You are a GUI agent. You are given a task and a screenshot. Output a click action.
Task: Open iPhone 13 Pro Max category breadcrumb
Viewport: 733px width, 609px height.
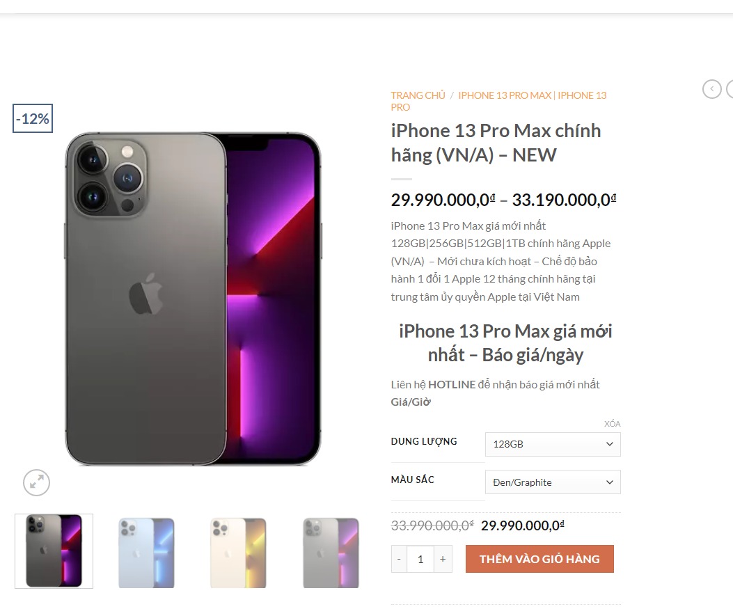tap(504, 95)
